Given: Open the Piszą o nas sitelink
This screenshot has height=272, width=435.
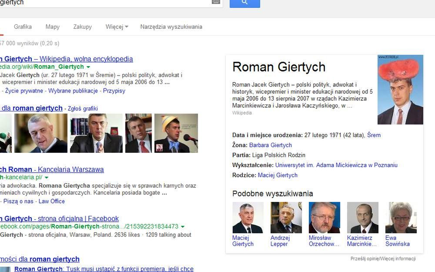Looking at the screenshot, I should click(x=18, y=201).
